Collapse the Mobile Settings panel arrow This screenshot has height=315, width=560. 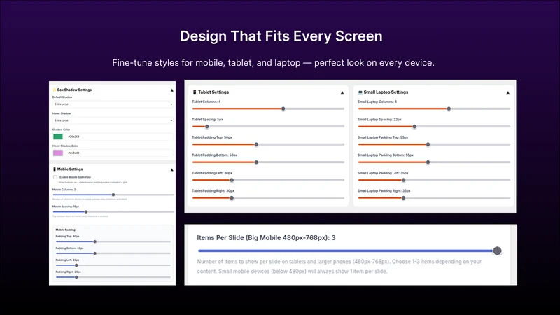171,169
